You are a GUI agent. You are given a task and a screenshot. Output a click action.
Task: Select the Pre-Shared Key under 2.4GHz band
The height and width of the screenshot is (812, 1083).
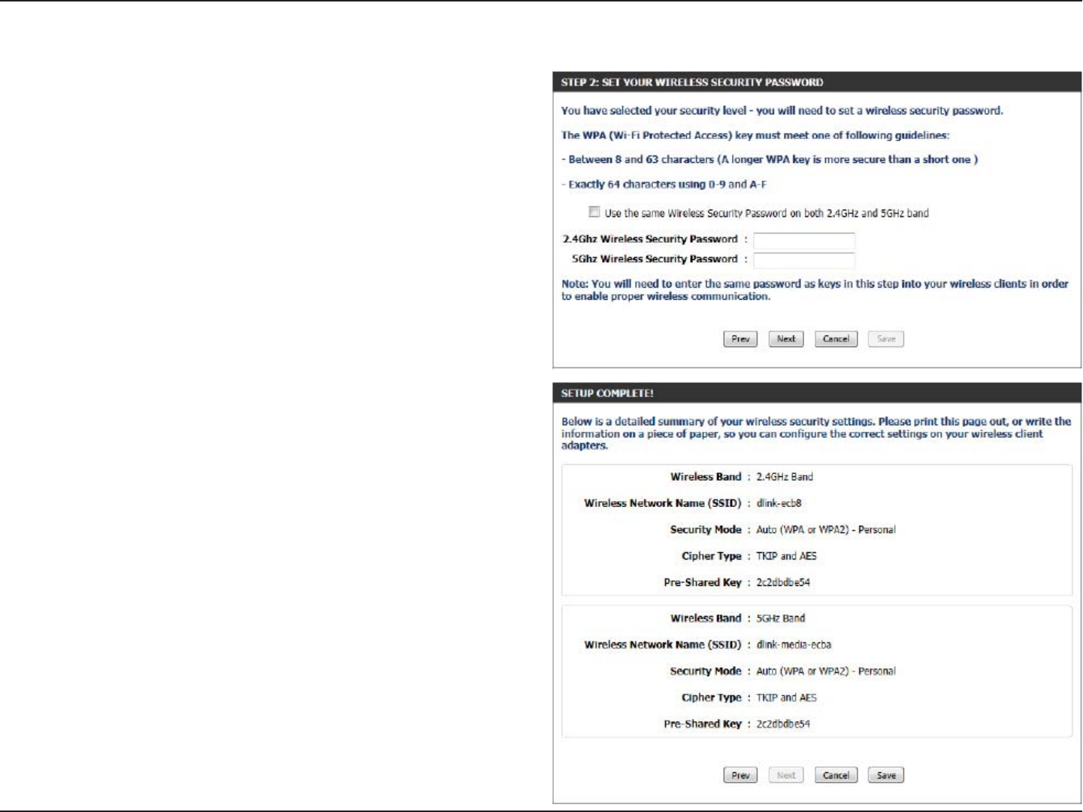(x=783, y=582)
